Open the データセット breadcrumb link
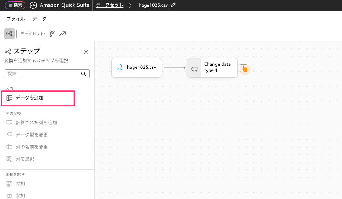 [x=109, y=5]
